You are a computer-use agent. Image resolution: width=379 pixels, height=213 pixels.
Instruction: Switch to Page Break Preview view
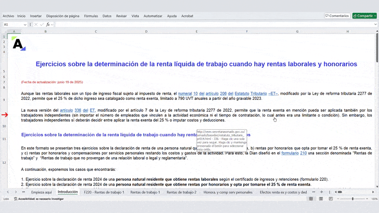(x=330, y=199)
